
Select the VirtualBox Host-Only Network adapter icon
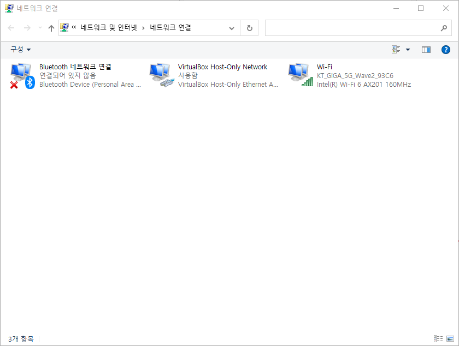point(162,75)
